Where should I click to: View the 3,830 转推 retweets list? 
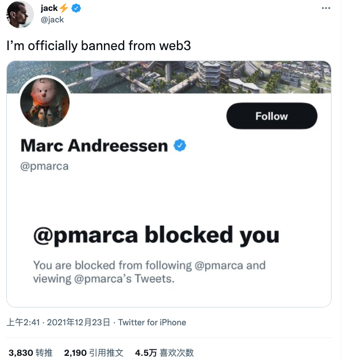(x=30, y=353)
